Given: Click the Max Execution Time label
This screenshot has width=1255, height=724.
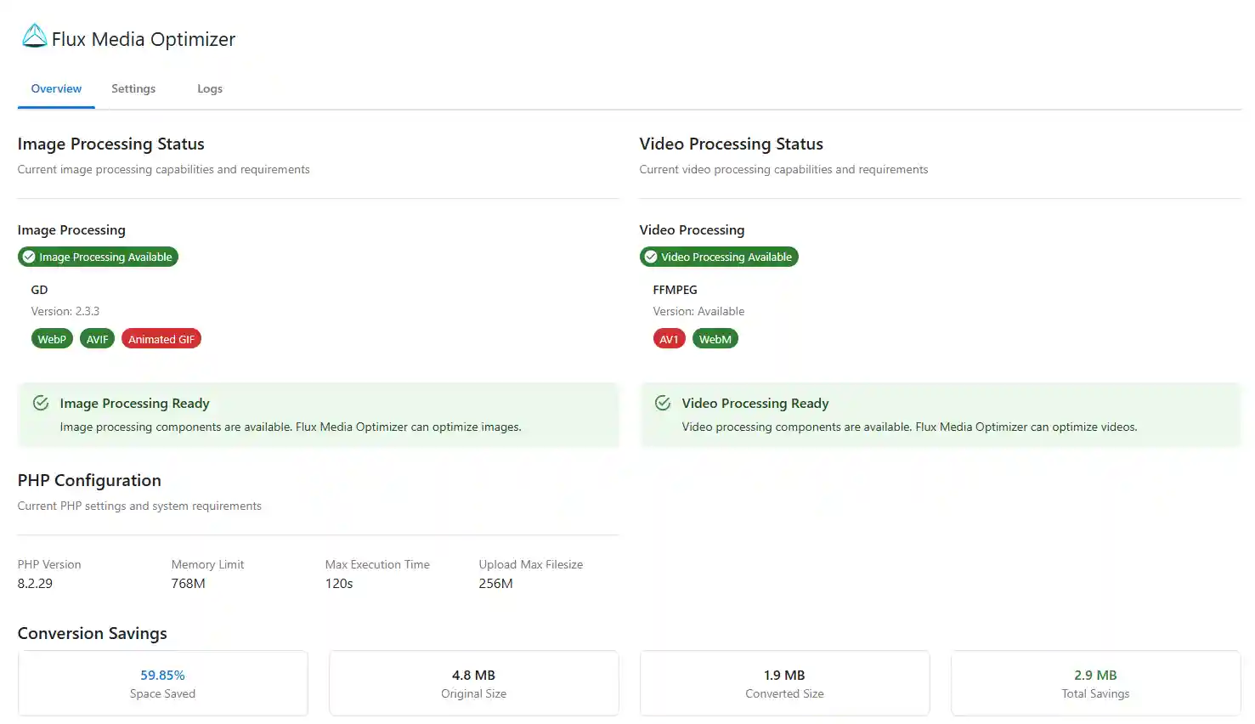Looking at the screenshot, I should 378,564.
